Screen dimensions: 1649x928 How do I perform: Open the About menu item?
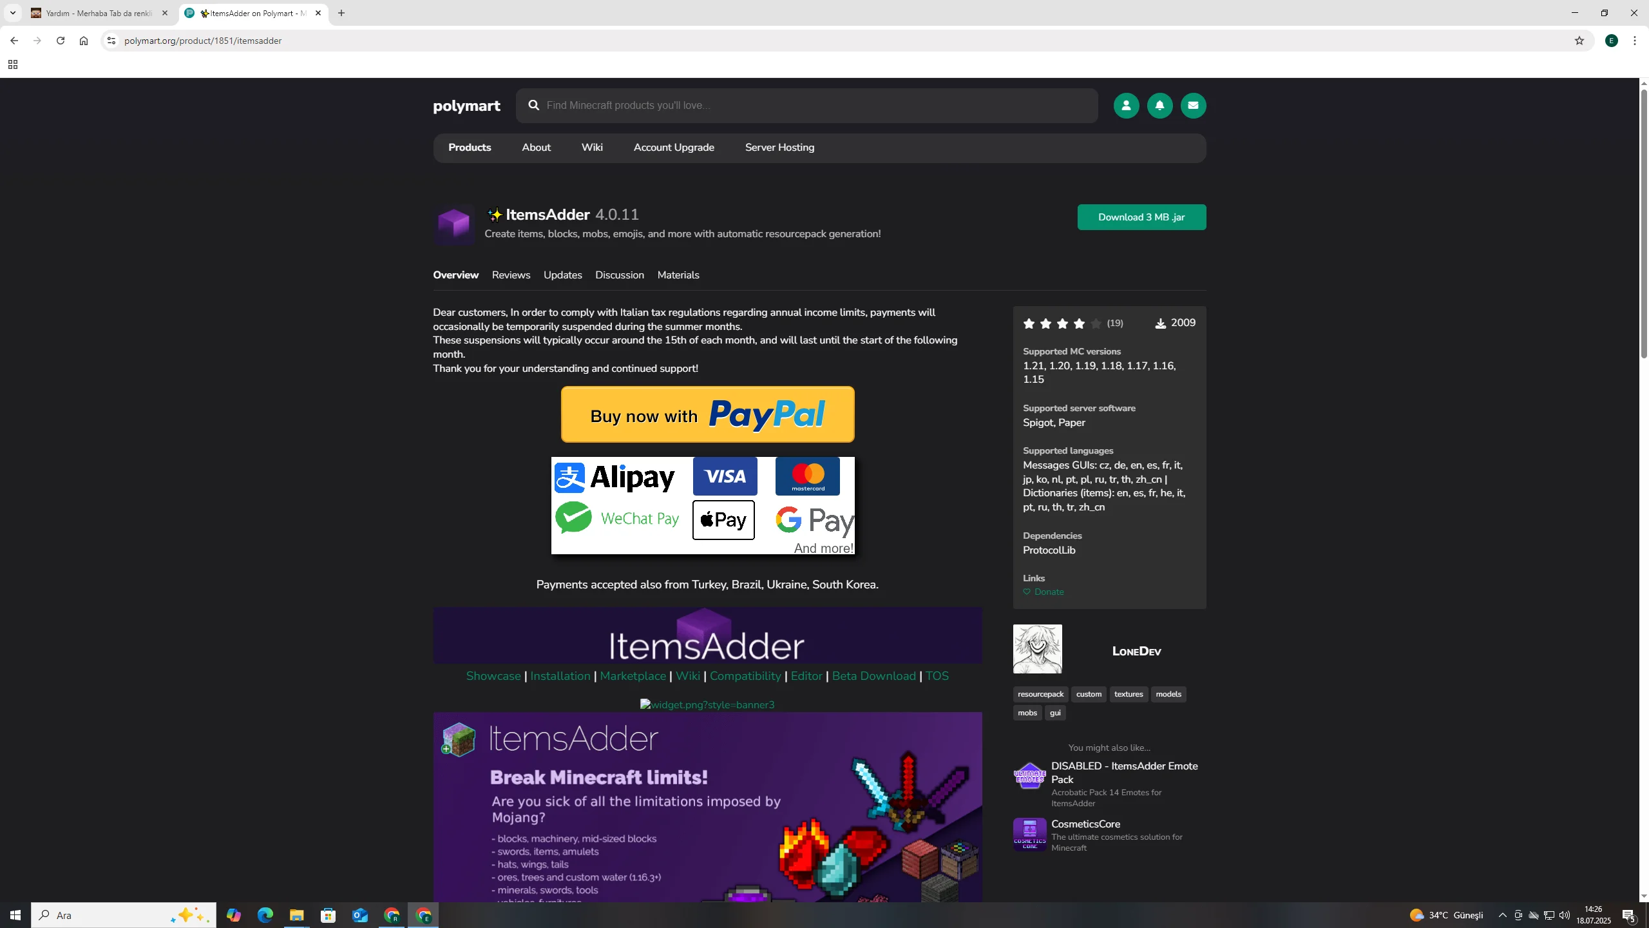536,148
